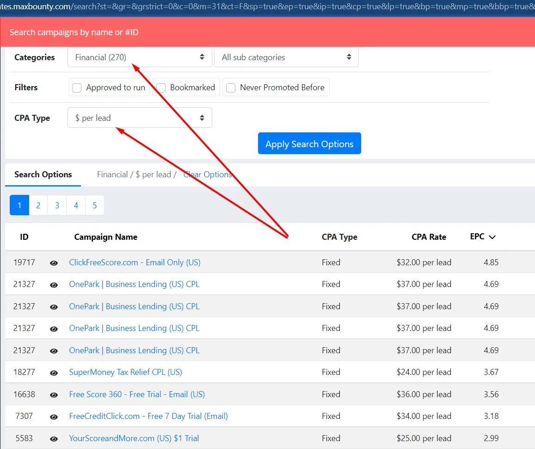Go to results page 3
Viewport: 535px width, 449px height.
tap(57, 205)
